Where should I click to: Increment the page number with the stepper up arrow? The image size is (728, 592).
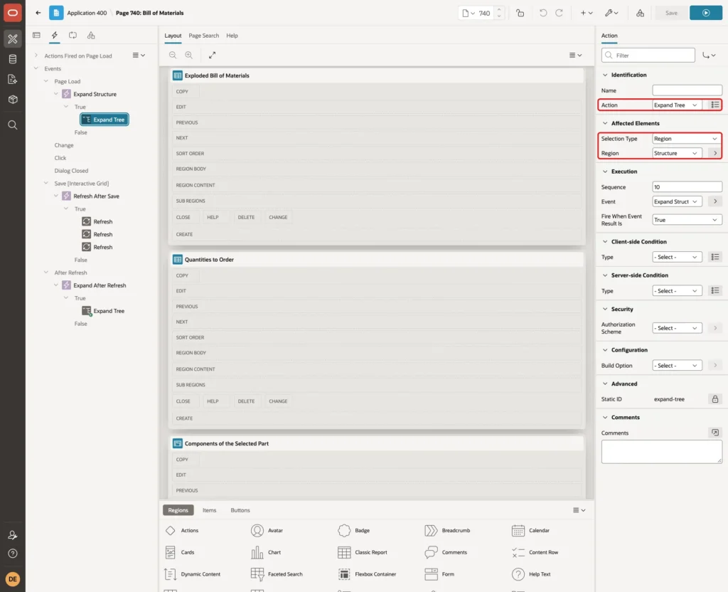point(499,9)
